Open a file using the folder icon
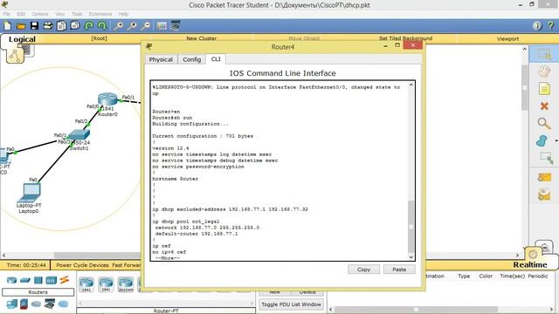 pyautogui.click(x=21, y=26)
